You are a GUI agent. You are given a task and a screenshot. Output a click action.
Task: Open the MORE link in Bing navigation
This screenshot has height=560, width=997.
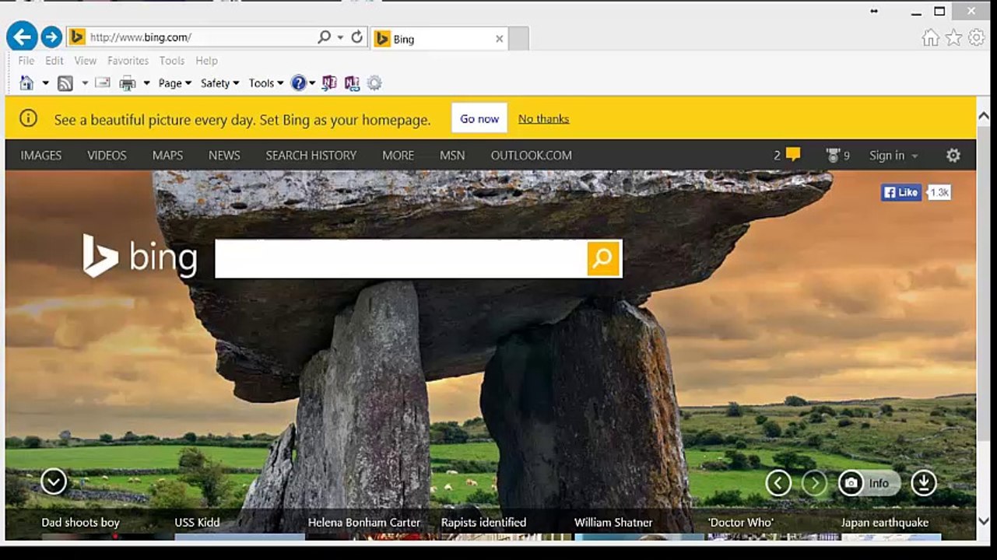[x=398, y=156]
